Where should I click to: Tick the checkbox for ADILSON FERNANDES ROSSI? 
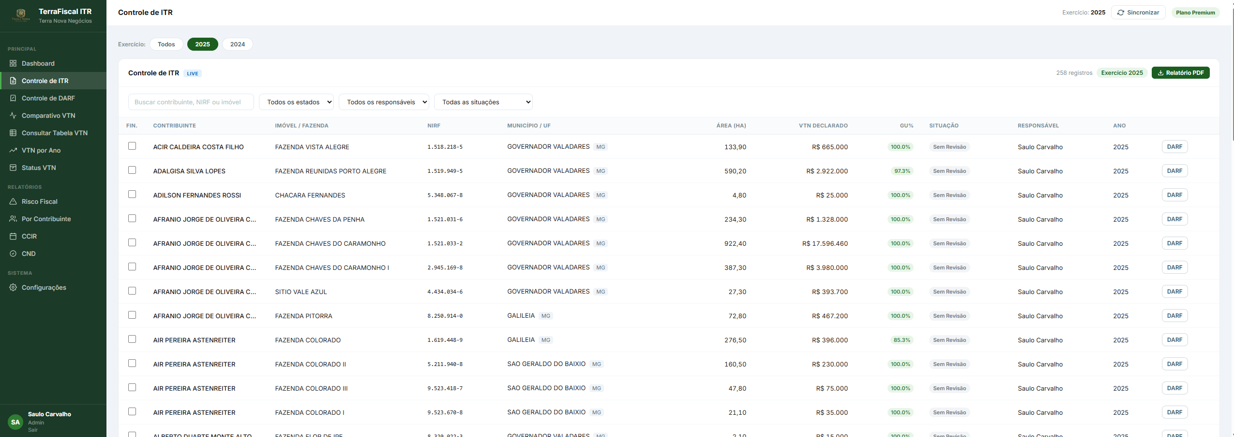[132, 194]
